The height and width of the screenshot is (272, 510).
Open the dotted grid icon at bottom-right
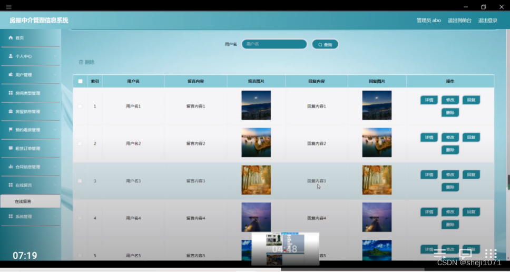click(491, 254)
